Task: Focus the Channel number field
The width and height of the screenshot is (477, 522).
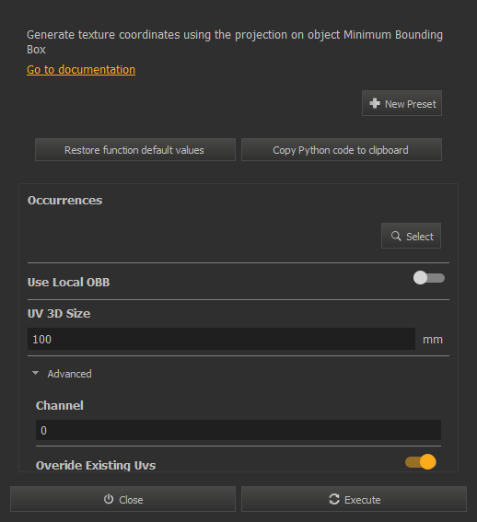Action: tap(238, 430)
